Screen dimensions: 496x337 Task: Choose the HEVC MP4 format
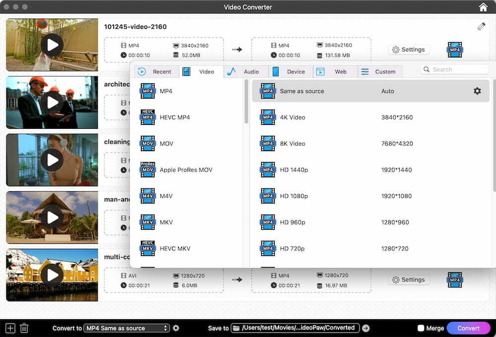pos(175,117)
